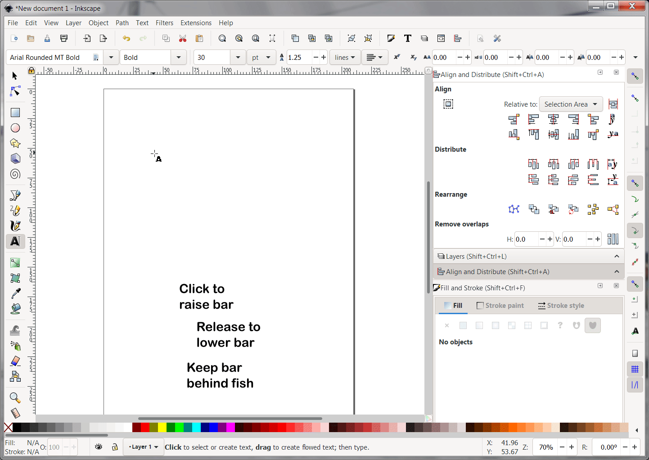649x460 pixels.
Task: Select the Star and polygon tool
Action: [x=15, y=143]
